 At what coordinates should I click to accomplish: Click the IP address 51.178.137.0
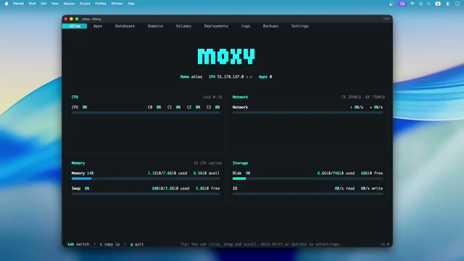[231, 77]
